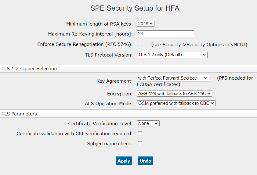Click the Encryption label

tap(120, 94)
